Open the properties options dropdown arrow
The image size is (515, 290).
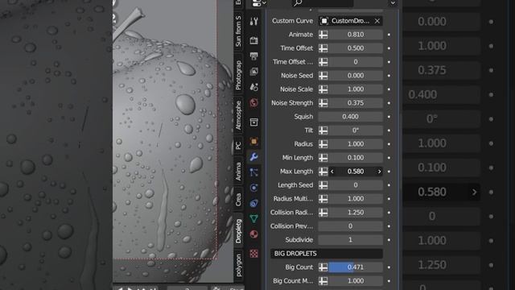393,3
